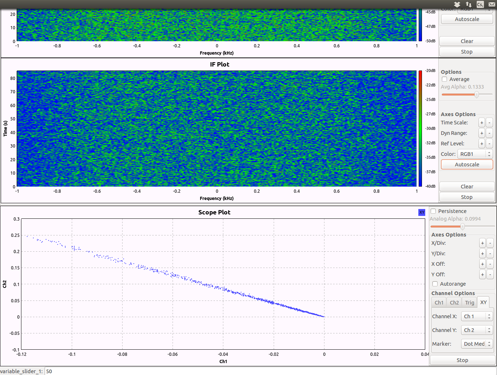
Task: Enable the Autorange checkbox
Action: pos(435,284)
